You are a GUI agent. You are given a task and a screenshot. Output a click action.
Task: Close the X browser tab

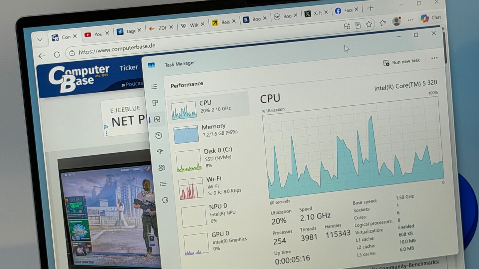tap(326, 12)
